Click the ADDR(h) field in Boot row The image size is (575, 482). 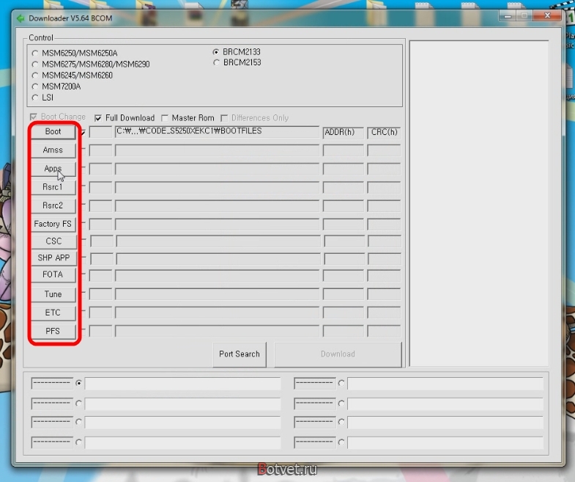point(344,132)
